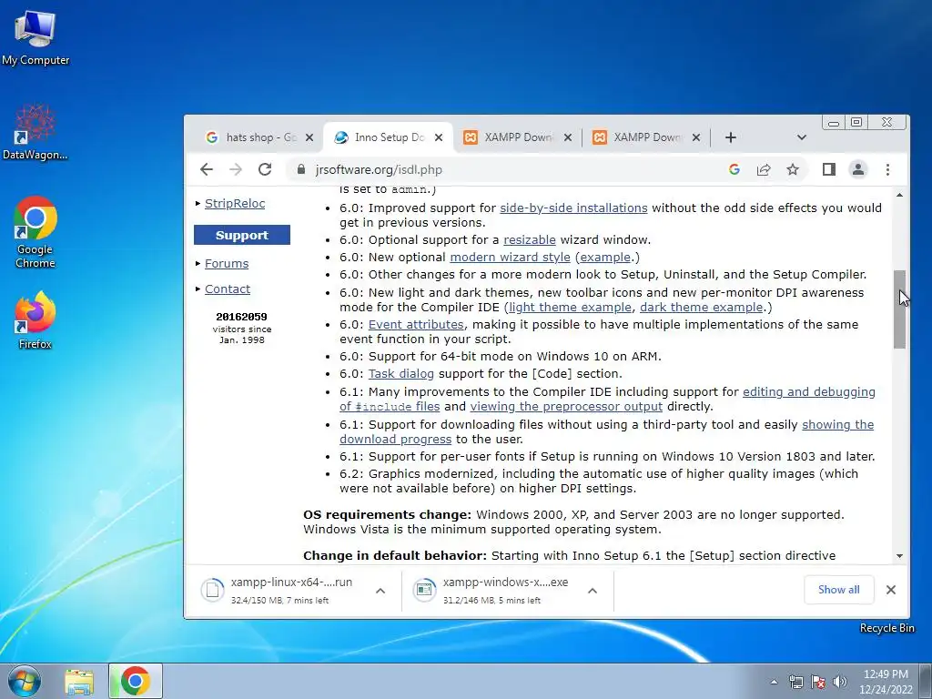Click page scrollbar down arrow
Viewport: 932px width, 699px height.
(x=899, y=556)
